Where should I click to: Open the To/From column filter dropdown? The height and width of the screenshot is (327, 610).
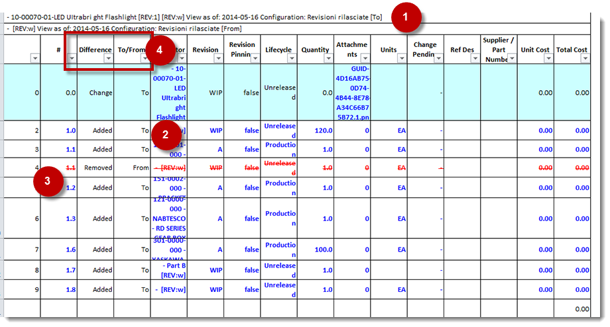click(x=145, y=58)
